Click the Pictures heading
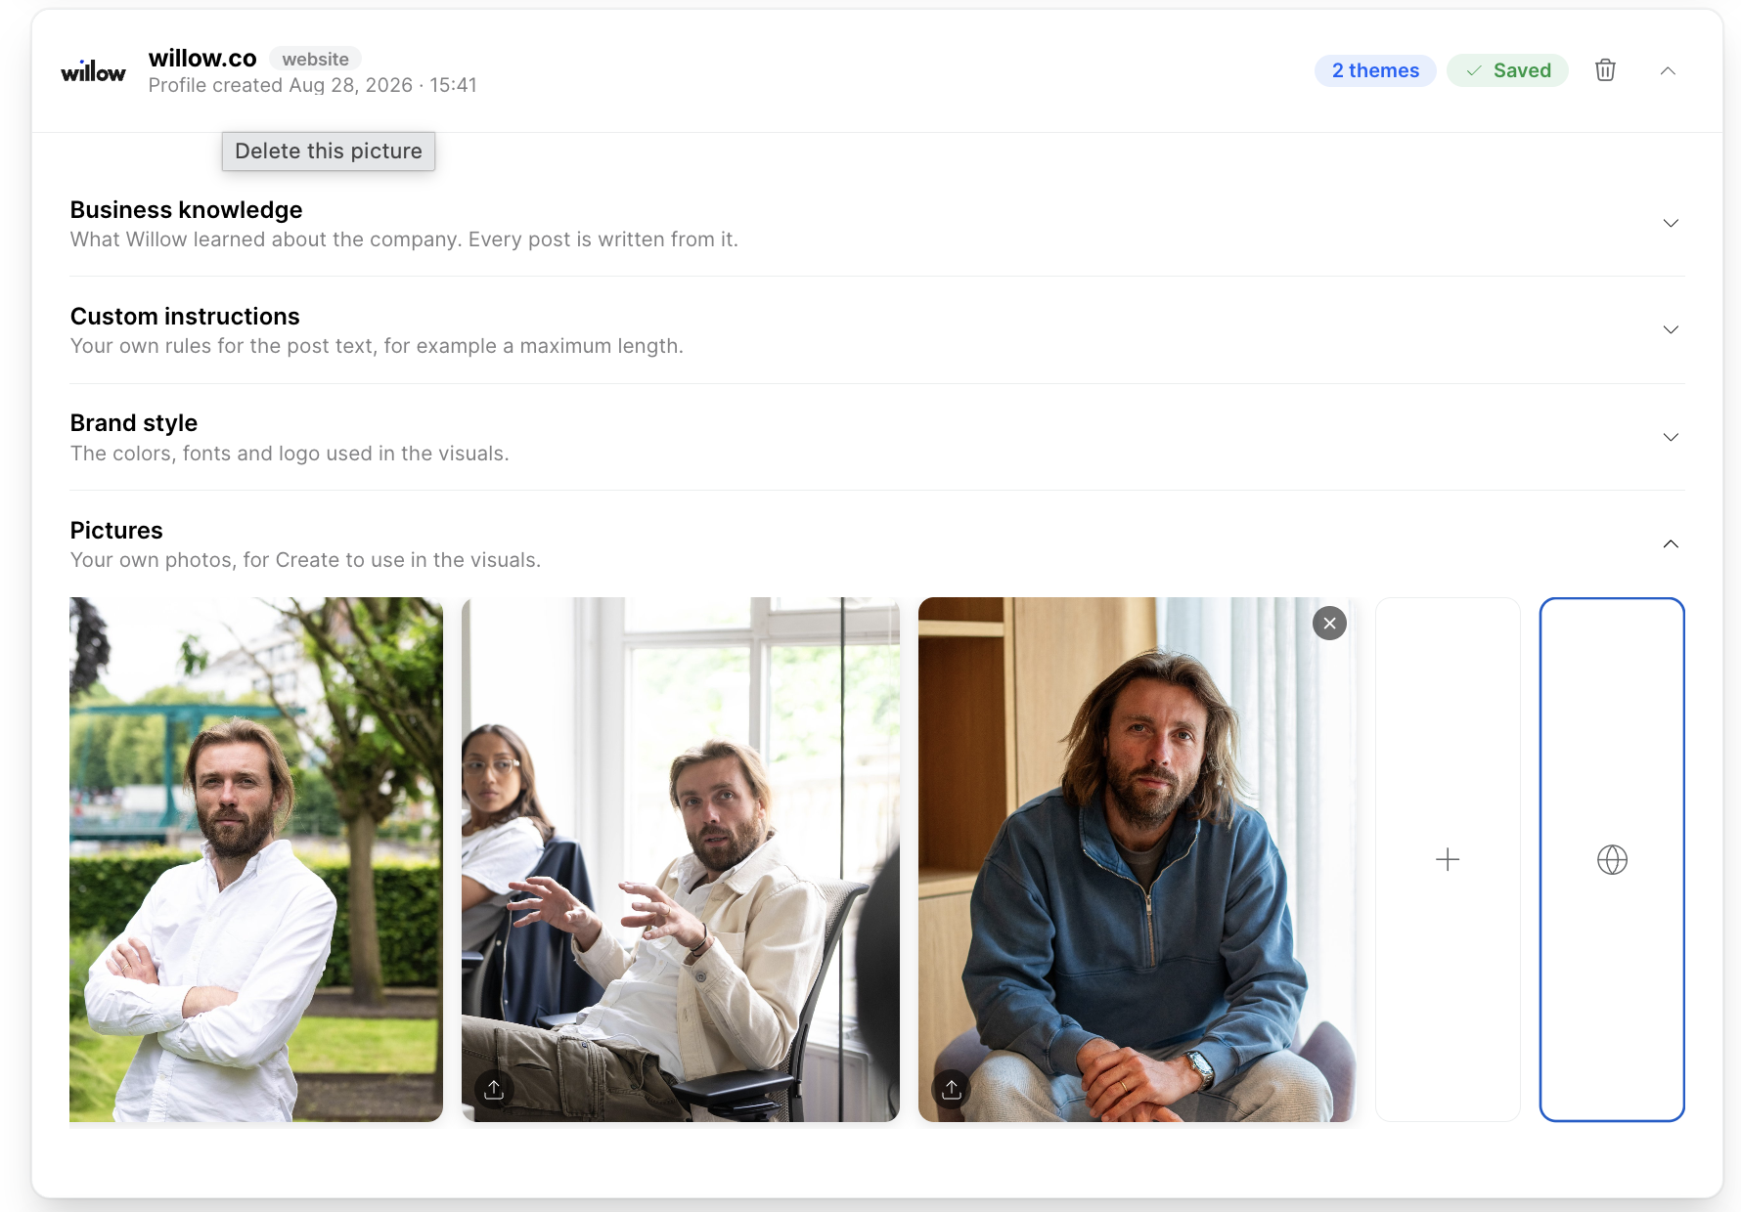Screen dimensions: 1741x1212 [x=116, y=531]
